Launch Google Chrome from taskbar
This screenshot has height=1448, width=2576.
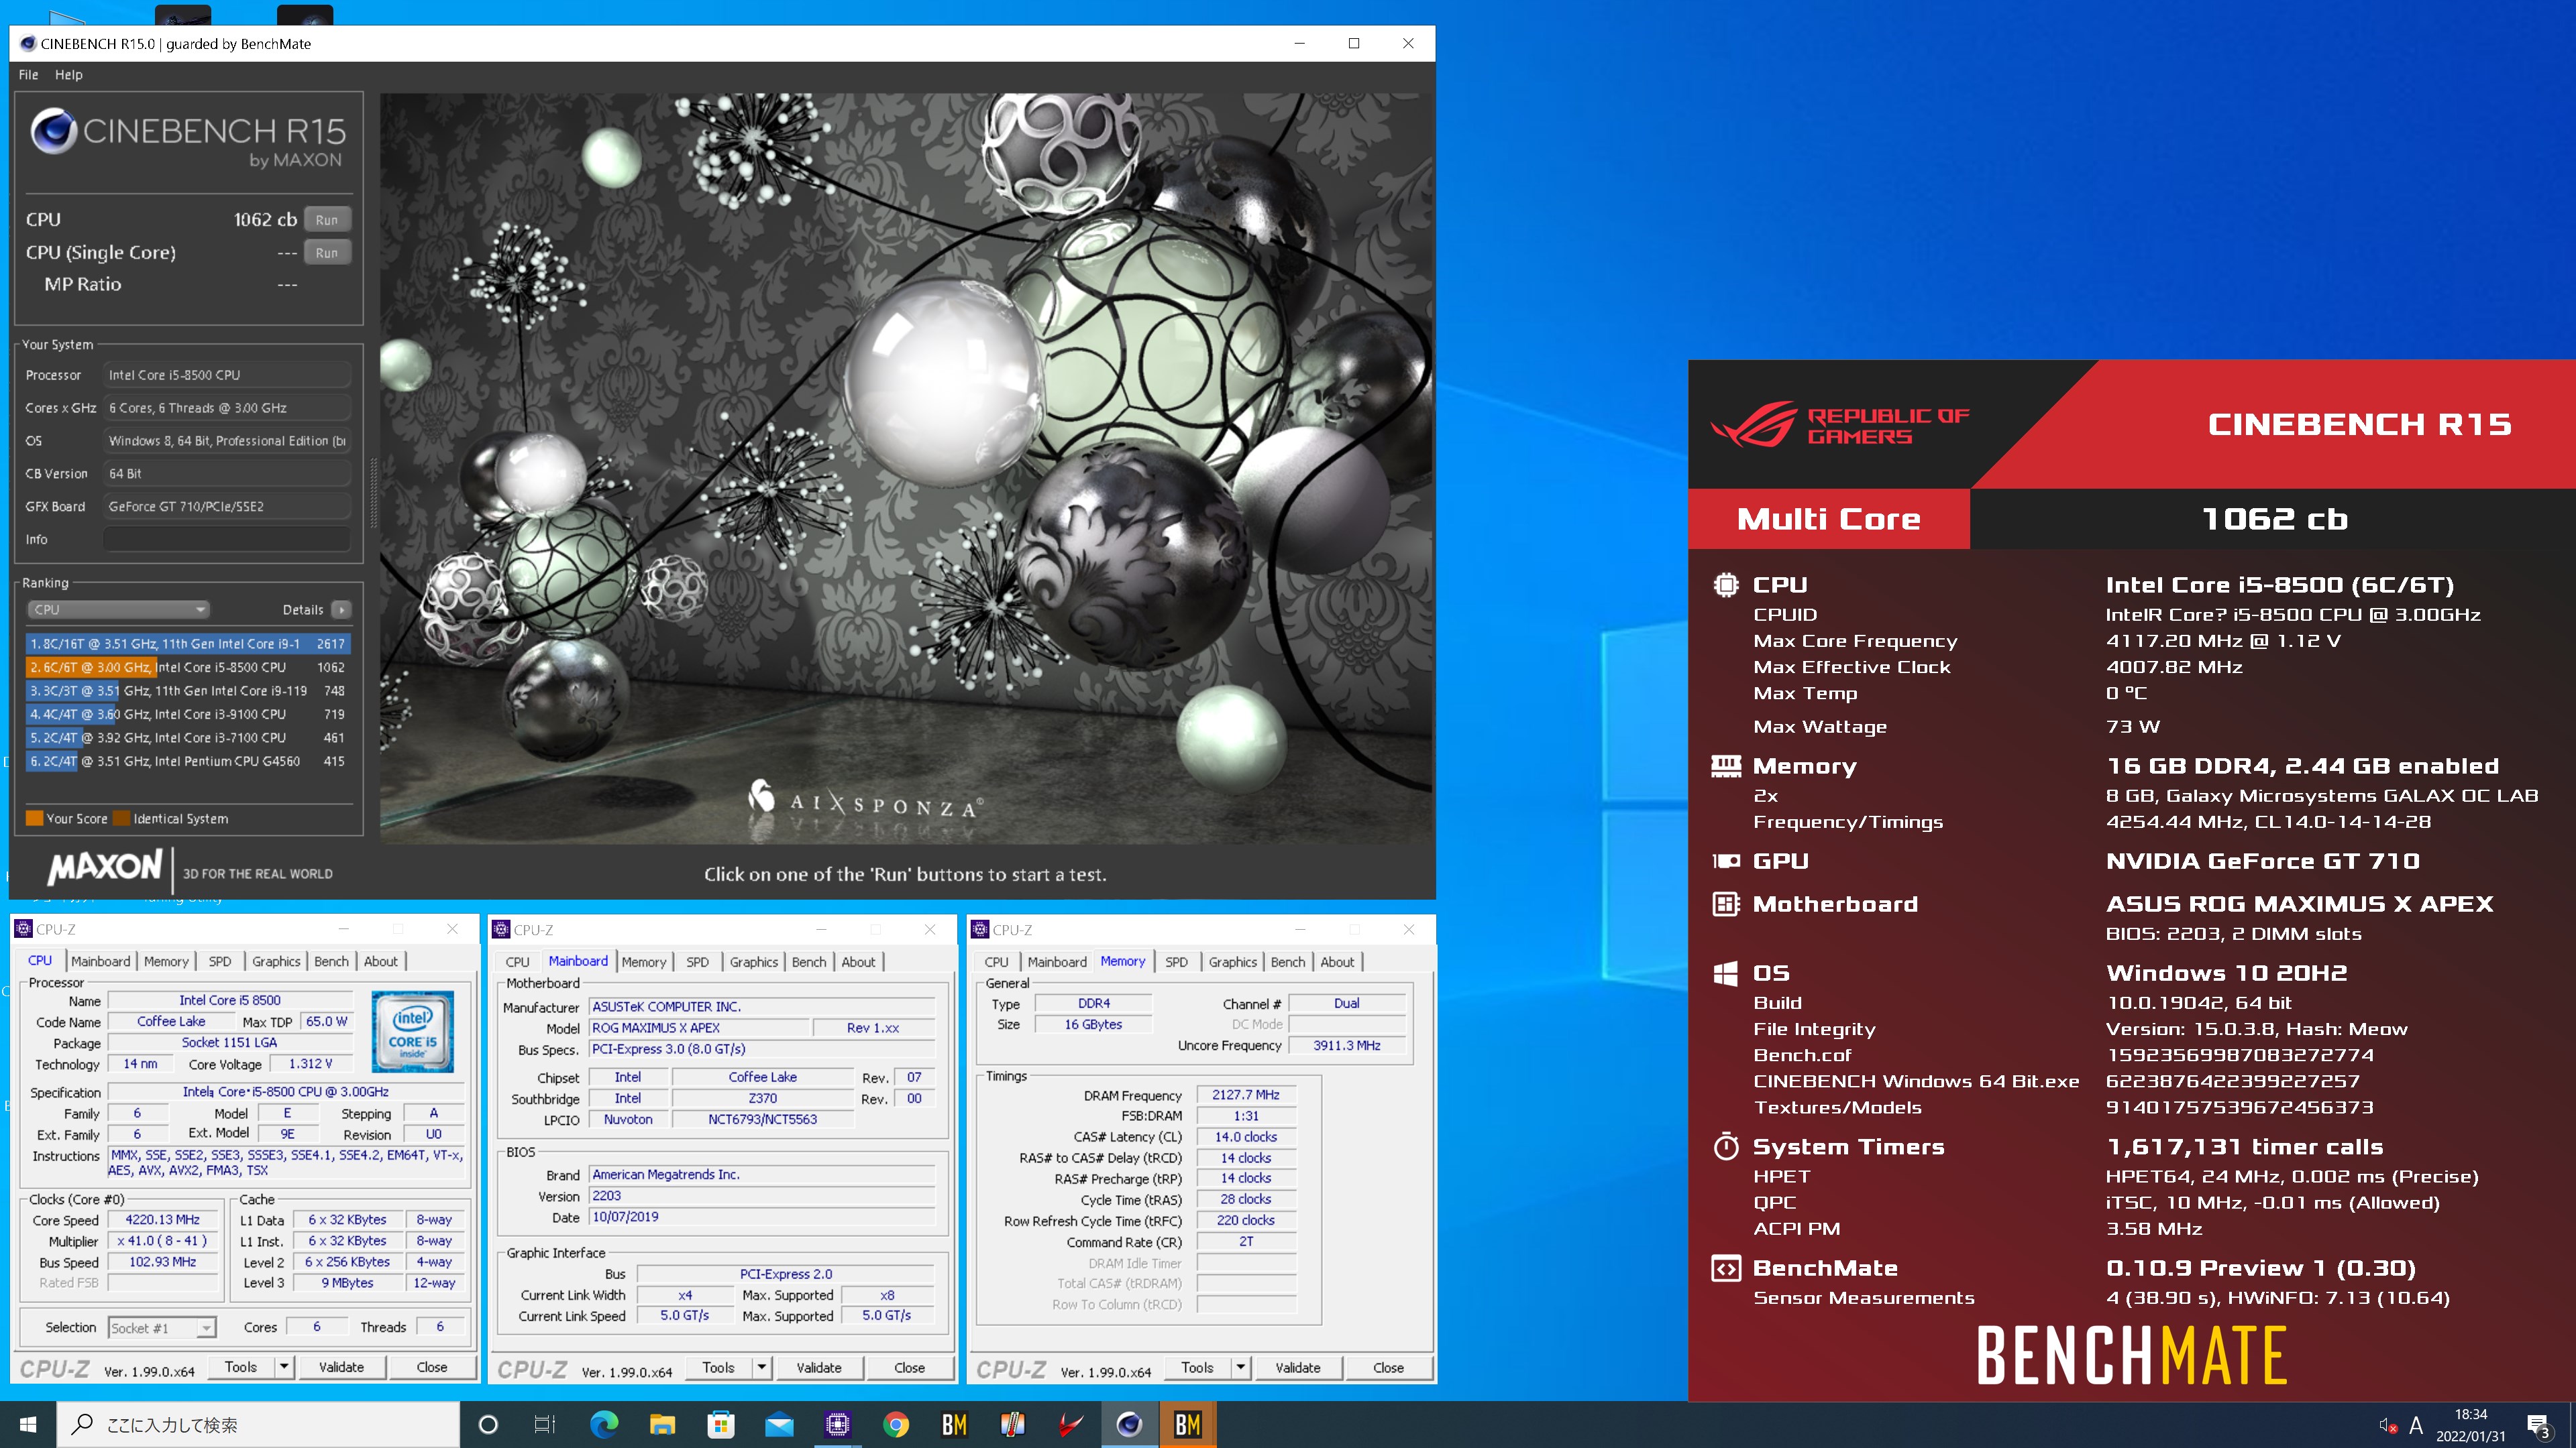point(896,1424)
